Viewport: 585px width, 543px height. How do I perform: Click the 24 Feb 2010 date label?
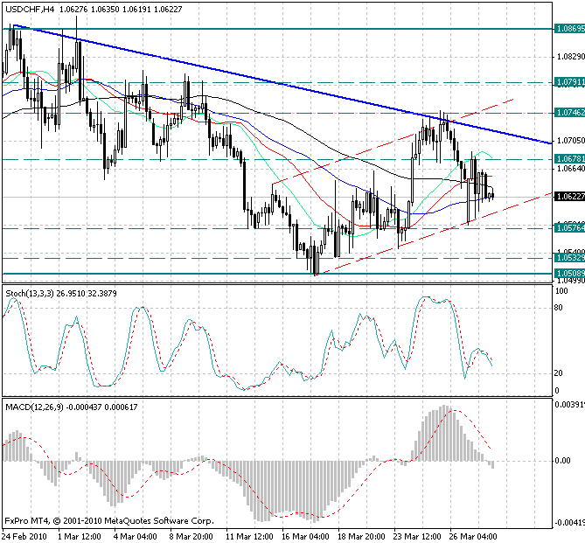pyautogui.click(x=24, y=537)
